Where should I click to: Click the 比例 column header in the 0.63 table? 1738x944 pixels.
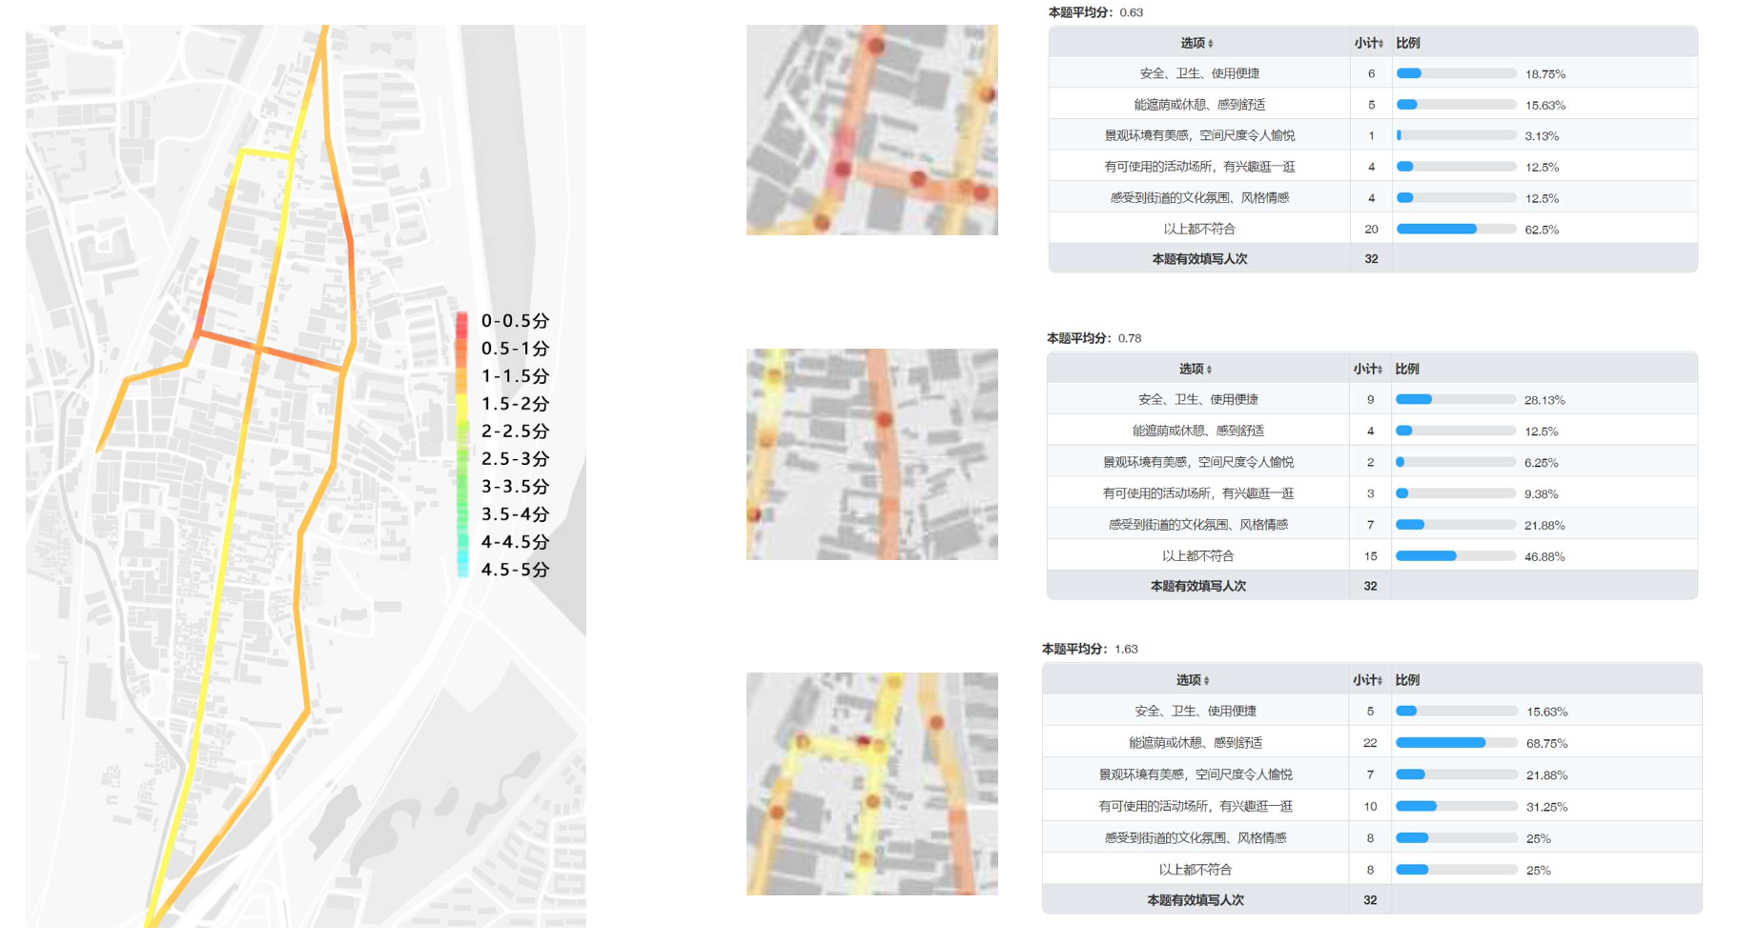point(1407,43)
